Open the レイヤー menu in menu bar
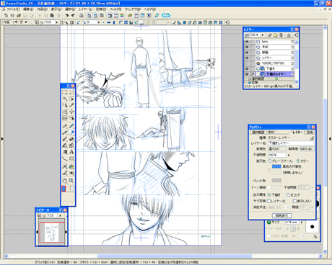This screenshot has width=332, height=265. 85,9
